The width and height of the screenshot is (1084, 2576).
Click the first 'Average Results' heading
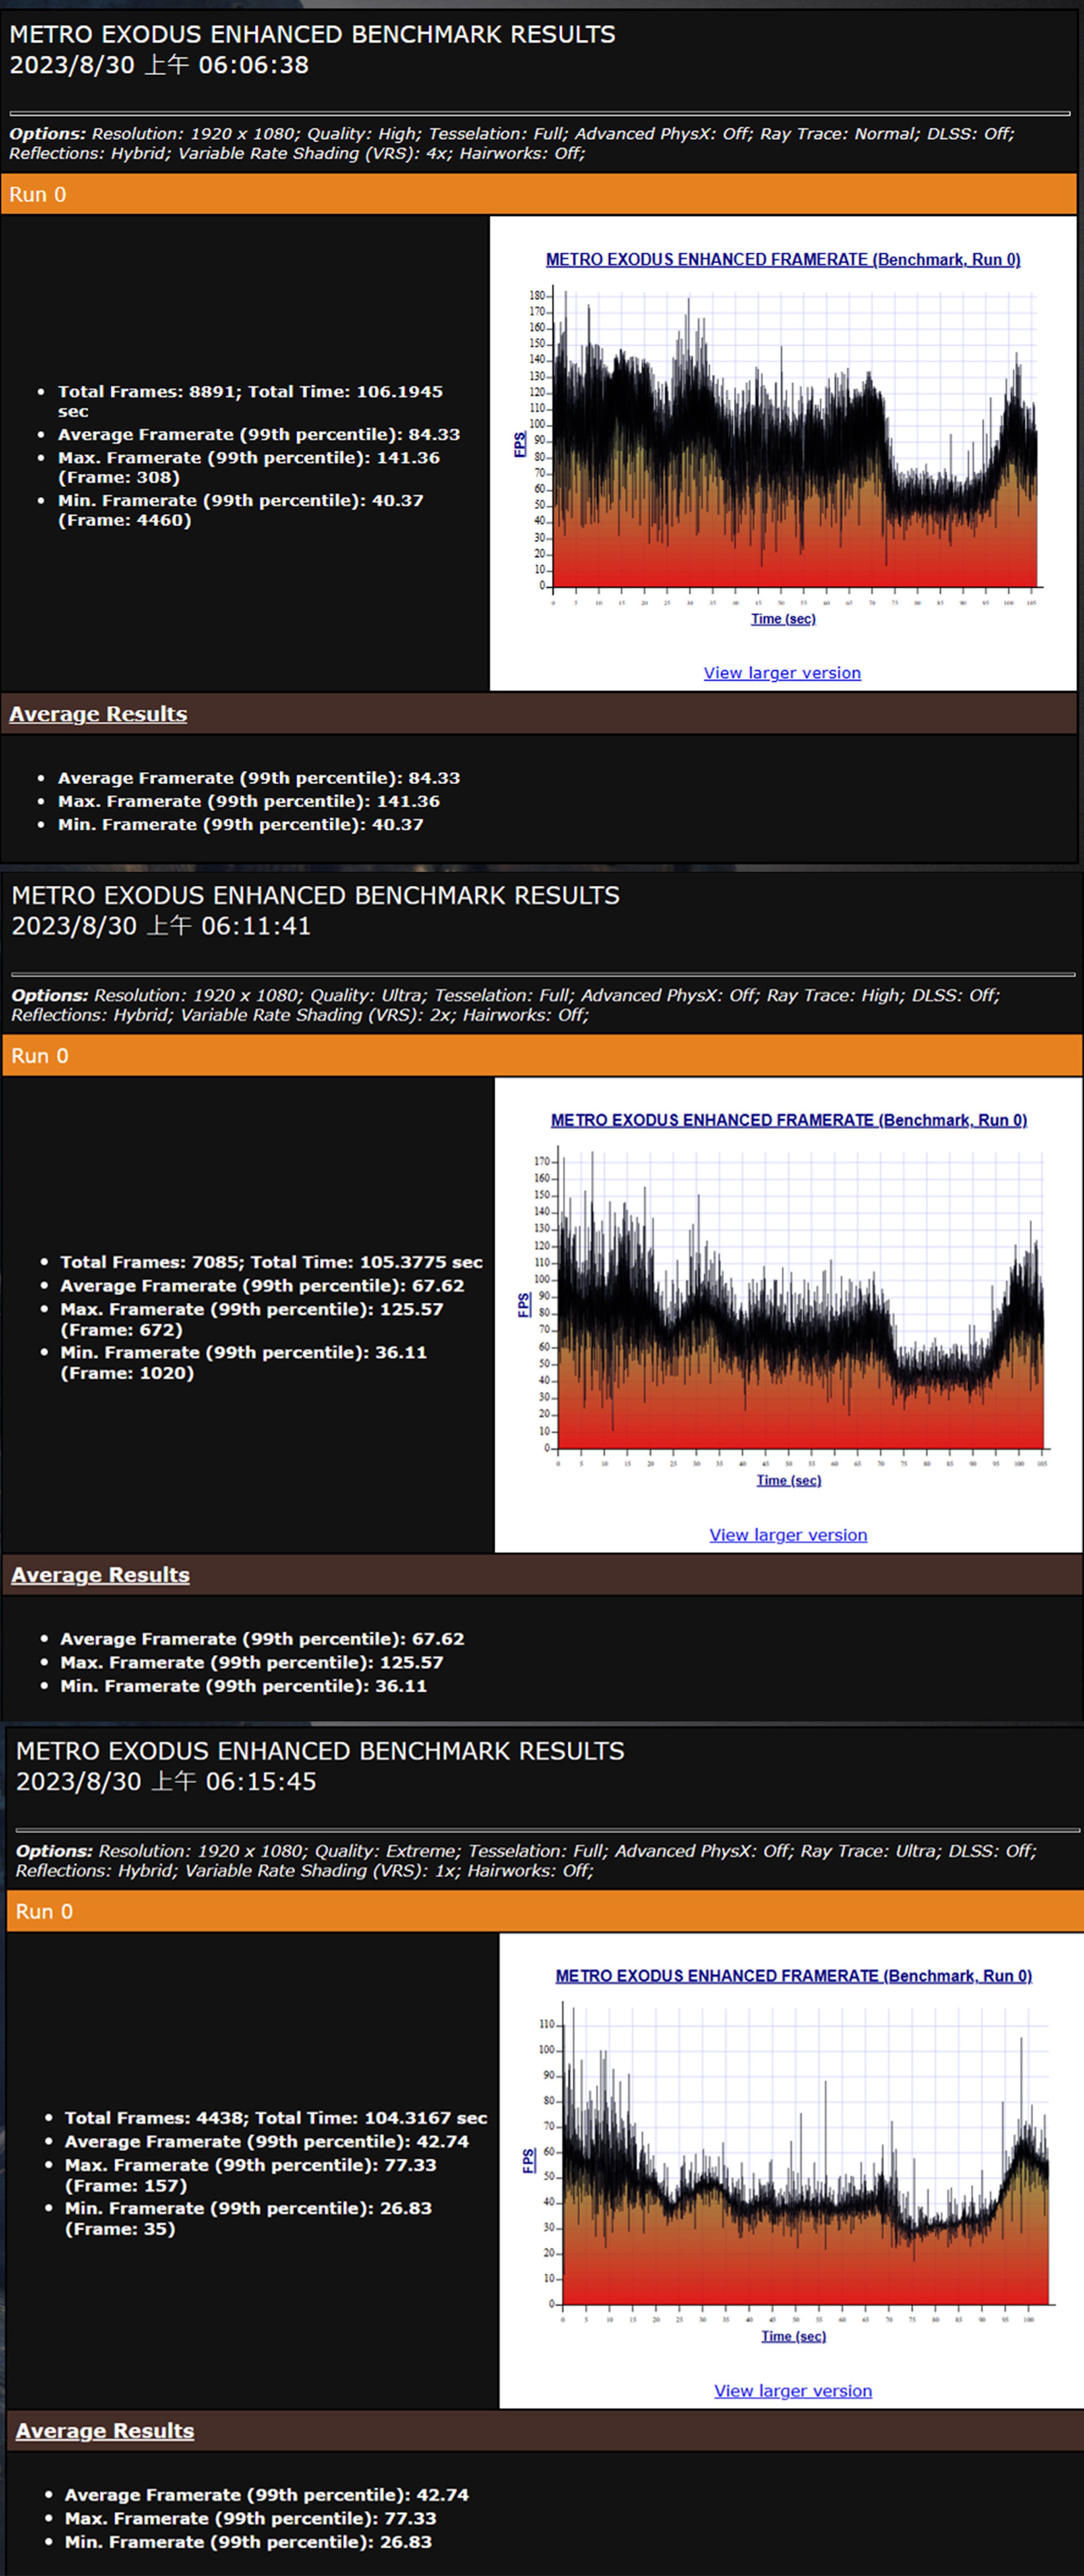pyautogui.click(x=98, y=714)
